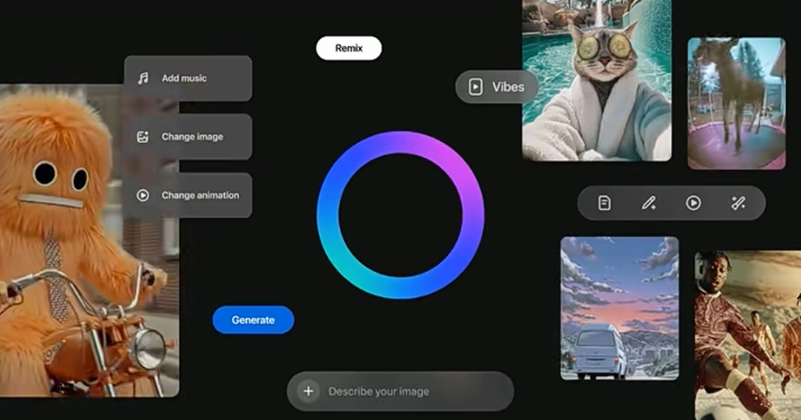Click the document icon in the toolbar
The width and height of the screenshot is (801, 420).
604,202
